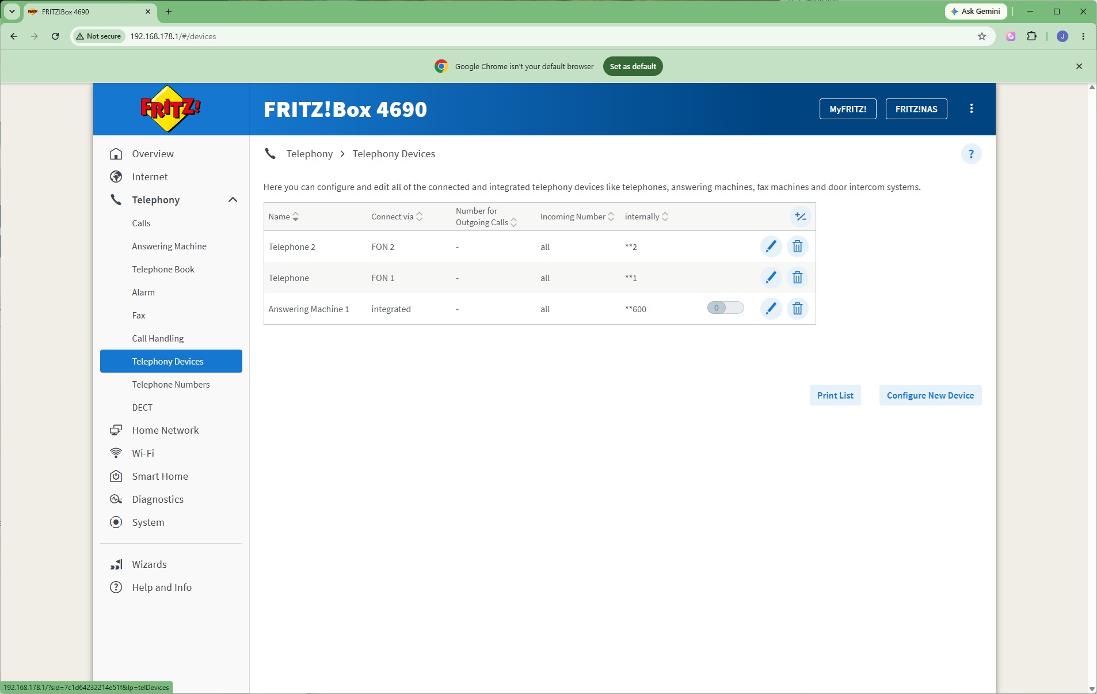
Task: Collapse the Telephony menu section
Action: (233, 200)
